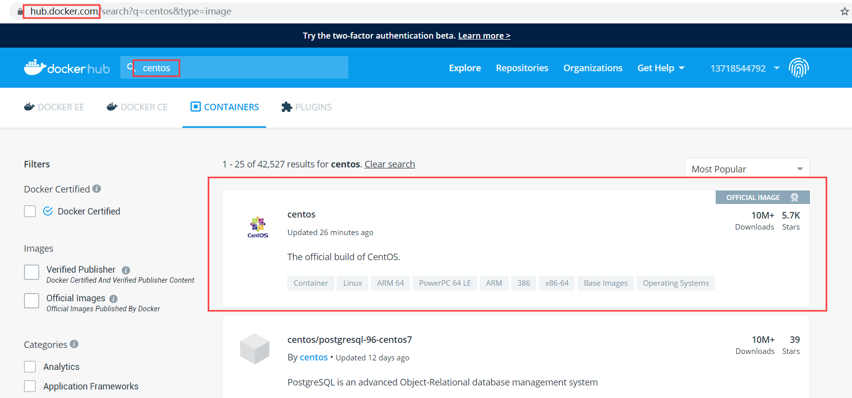The width and height of the screenshot is (852, 398).
Task: Select the CONTAINERS tab
Action: (x=225, y=107)
